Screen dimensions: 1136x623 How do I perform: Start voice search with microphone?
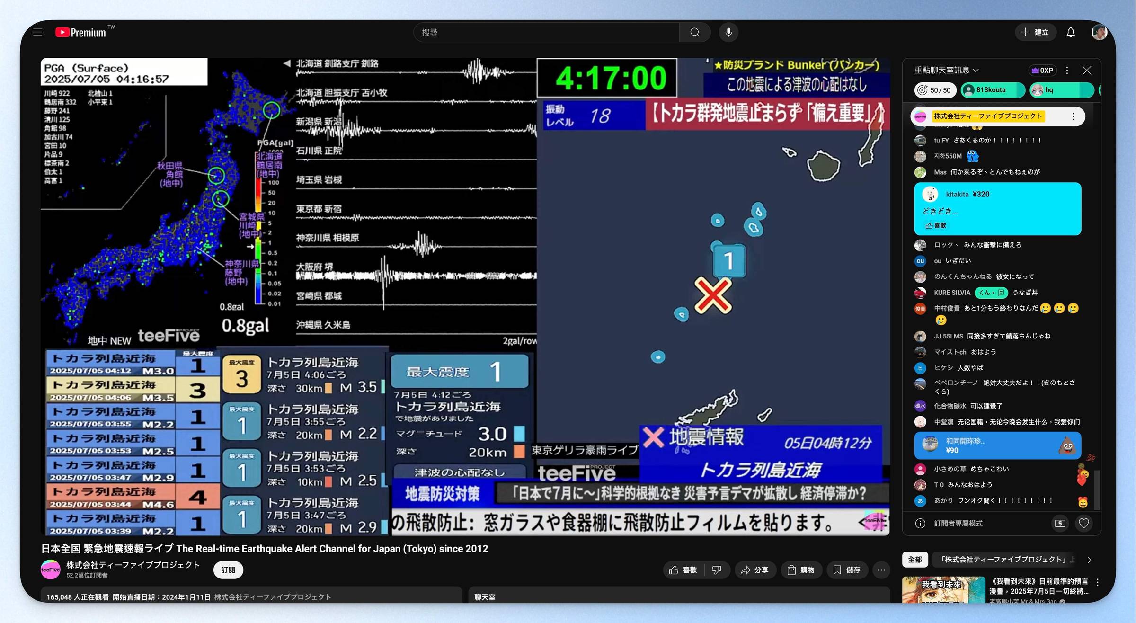tap(728, 32)
